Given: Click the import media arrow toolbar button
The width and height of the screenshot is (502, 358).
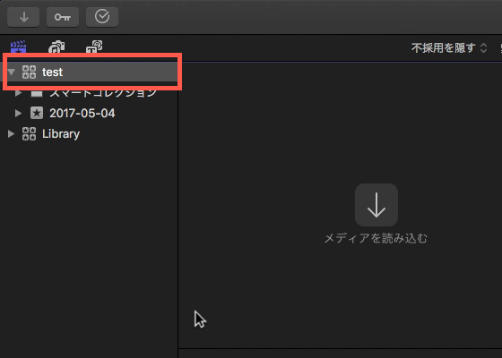Looking at the screenshot, I should 23,17.
